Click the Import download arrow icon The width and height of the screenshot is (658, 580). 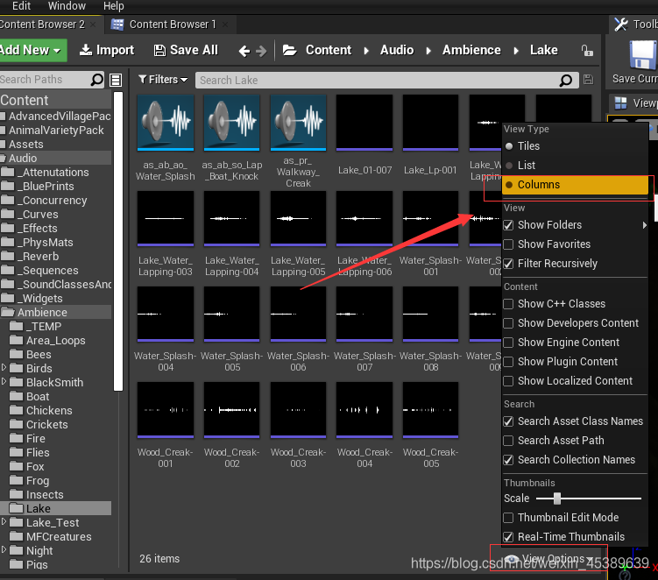click(86, 50)
